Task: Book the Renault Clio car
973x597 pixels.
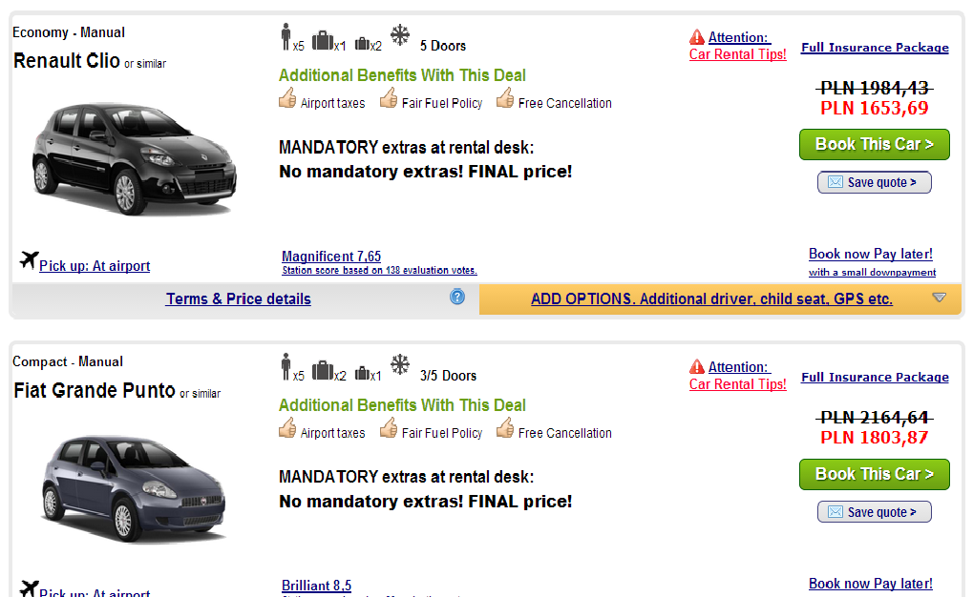Action: pos(875,144)
